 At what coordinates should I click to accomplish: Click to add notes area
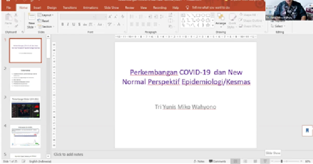tap(68, 154)
